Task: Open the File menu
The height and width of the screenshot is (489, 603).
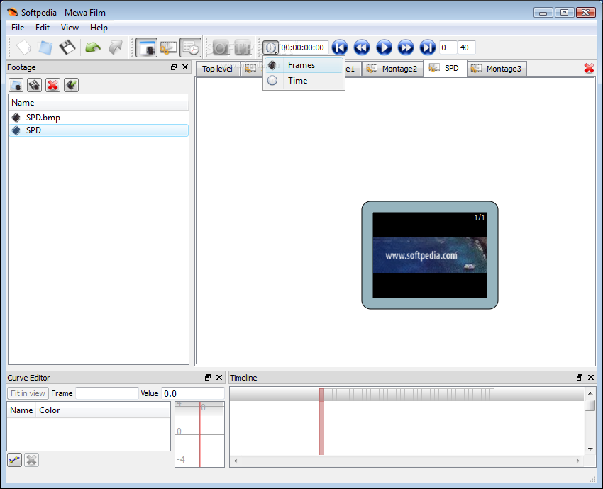Action: 18,28
